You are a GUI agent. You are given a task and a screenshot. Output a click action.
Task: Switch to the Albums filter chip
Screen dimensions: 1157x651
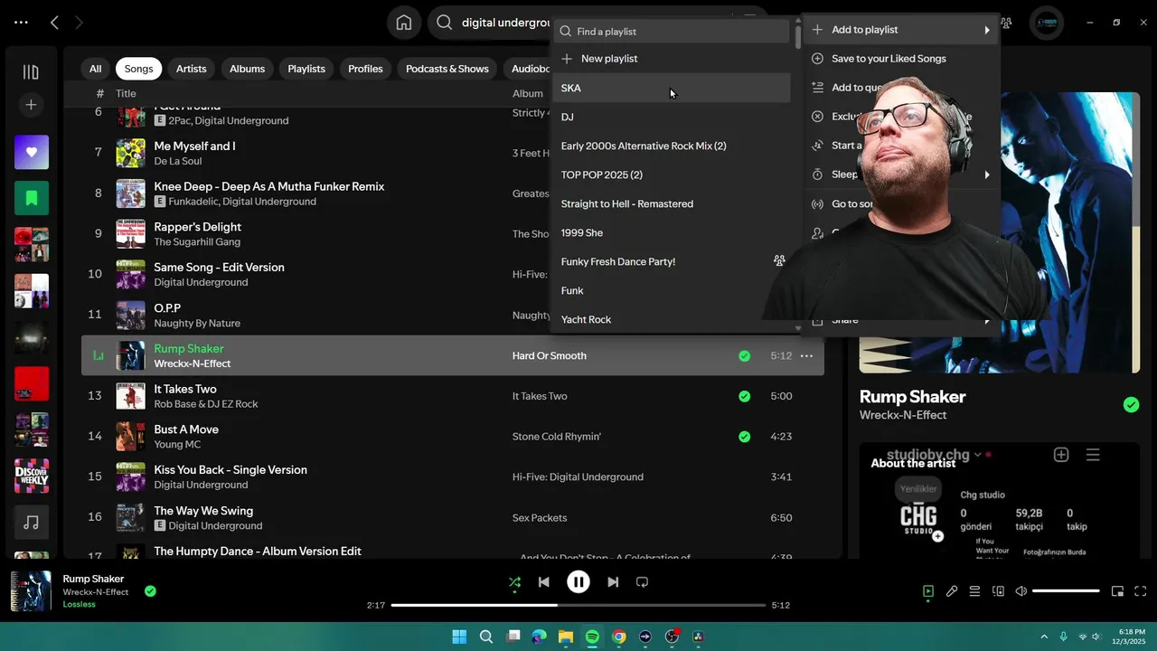click(x=247, y=69)
